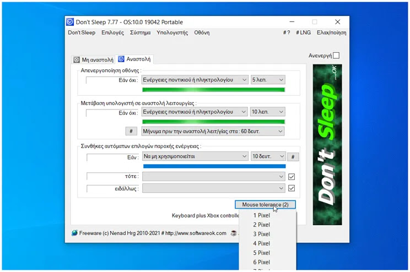
Task: Expand the empty ειδάλλως dropdown
Action: 214,188
